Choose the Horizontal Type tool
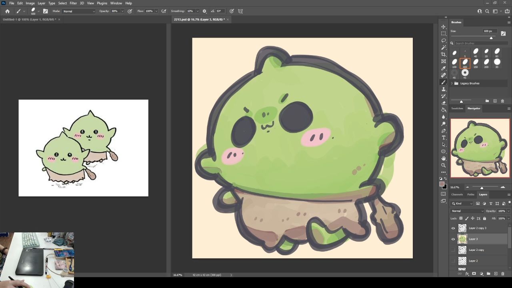 click(x=443, y=138)
